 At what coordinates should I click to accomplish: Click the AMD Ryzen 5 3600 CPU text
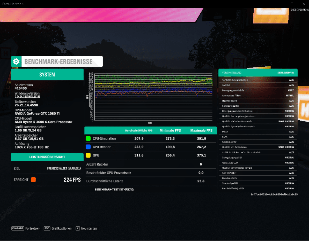[43, 122]
